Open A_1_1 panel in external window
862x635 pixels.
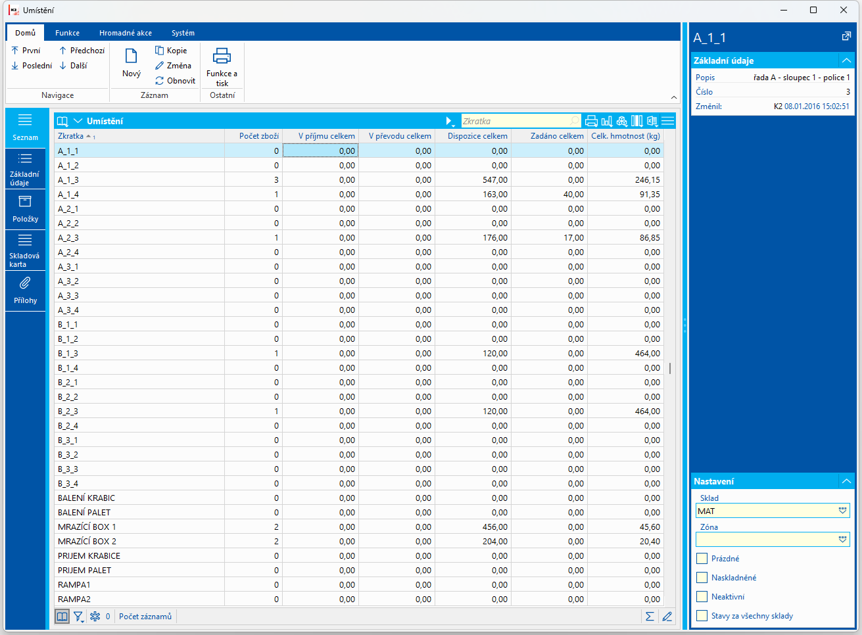[846, 37]
